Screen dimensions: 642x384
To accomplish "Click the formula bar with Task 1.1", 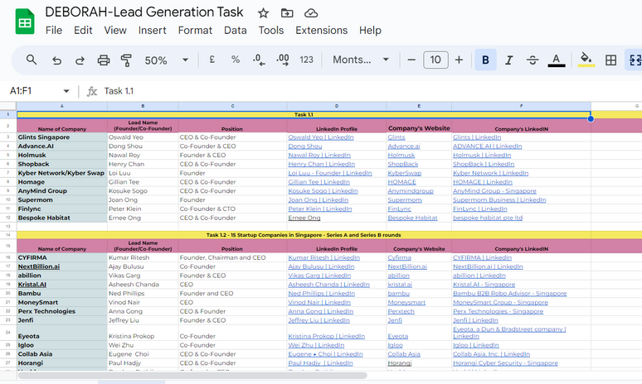I will tap(368, 91).
